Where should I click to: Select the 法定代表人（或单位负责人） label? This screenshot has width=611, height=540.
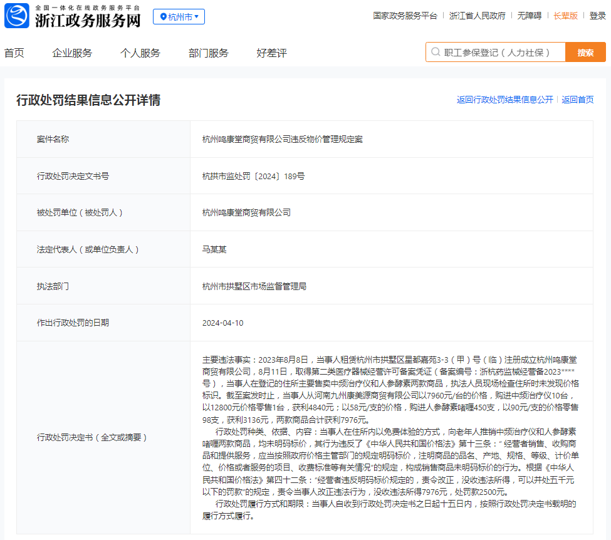pyautogui.click(x=88, y=249)
